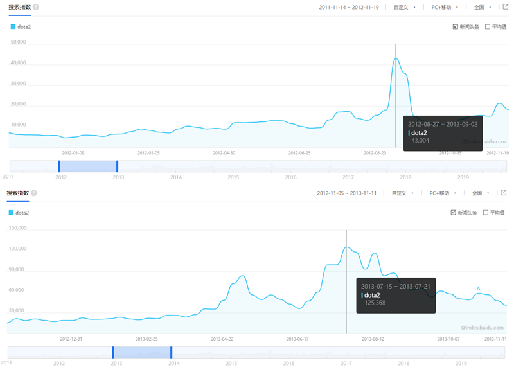514x374 pixels.
Task: Click year 2018 on the second timeline navigator
Action: (x=403, y=363)
